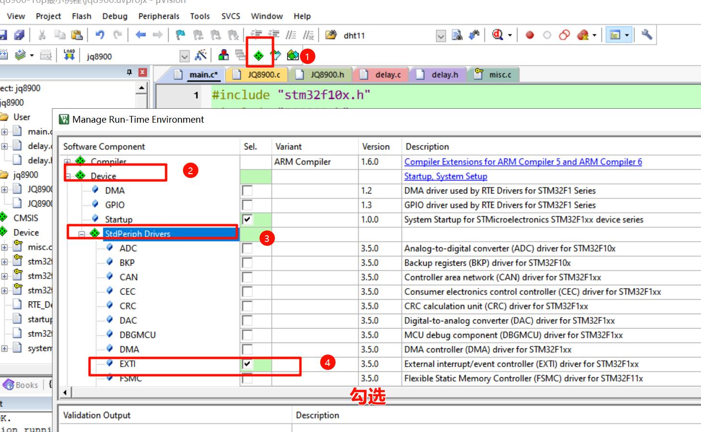The width and height of the screenshot is (701, 432).
Task: Collapse the StdPeriph Drivers node
Action: [82, 234]
